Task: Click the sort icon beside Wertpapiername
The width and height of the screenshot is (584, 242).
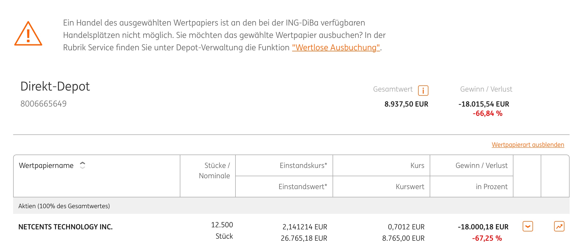Action: 82,165
